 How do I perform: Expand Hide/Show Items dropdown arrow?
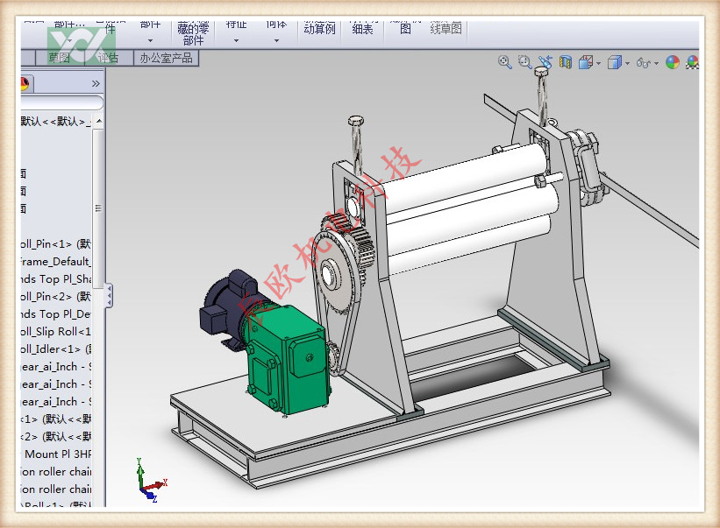pyautogui.click(x=656, y=63)
